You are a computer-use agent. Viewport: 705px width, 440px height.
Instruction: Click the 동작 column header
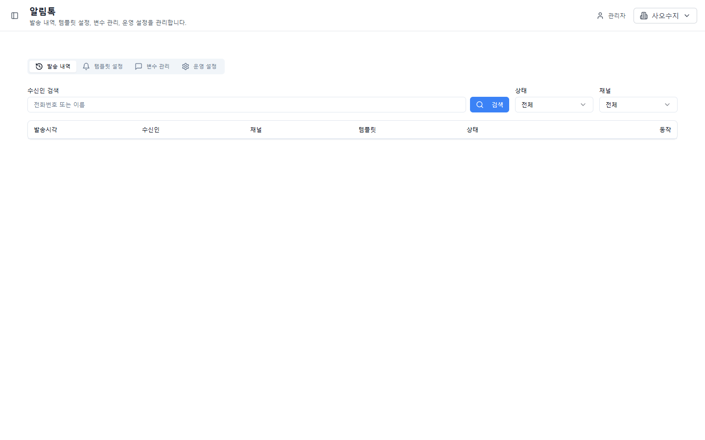pos(665,130)
